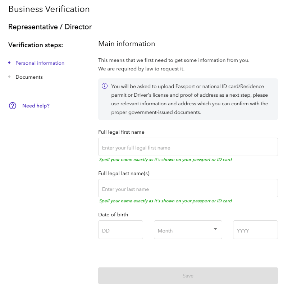Click into the last name input field

188,188
